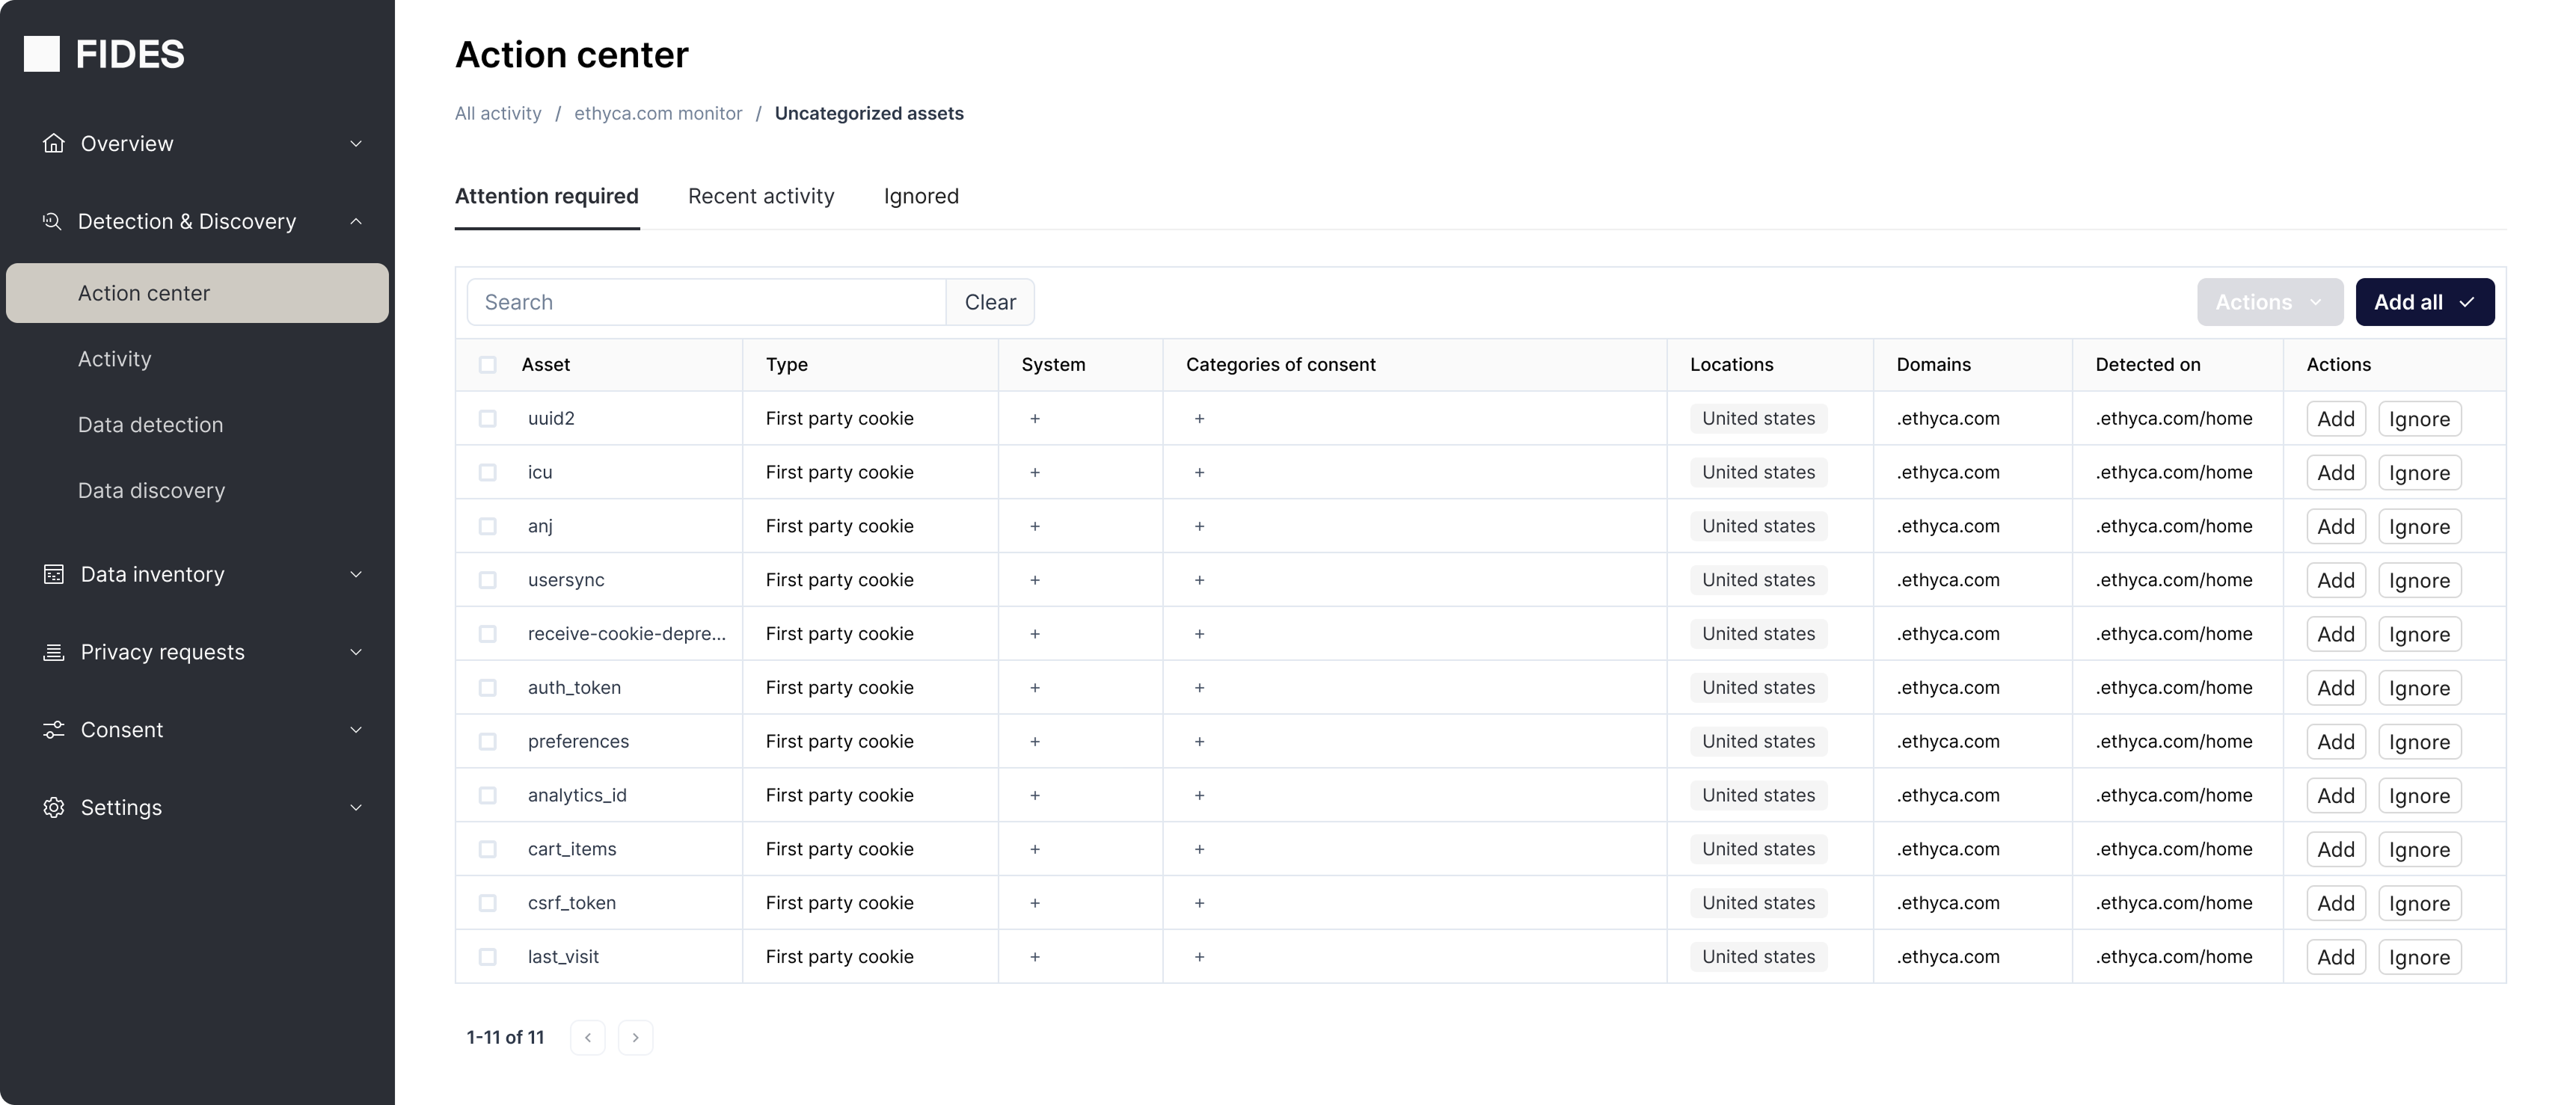
Task: Focus the Search input field
Action: click(706, 302)
